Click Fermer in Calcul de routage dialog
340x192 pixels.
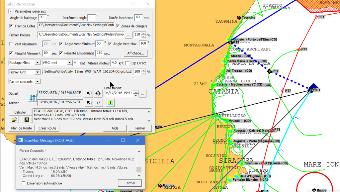(140, 128)
